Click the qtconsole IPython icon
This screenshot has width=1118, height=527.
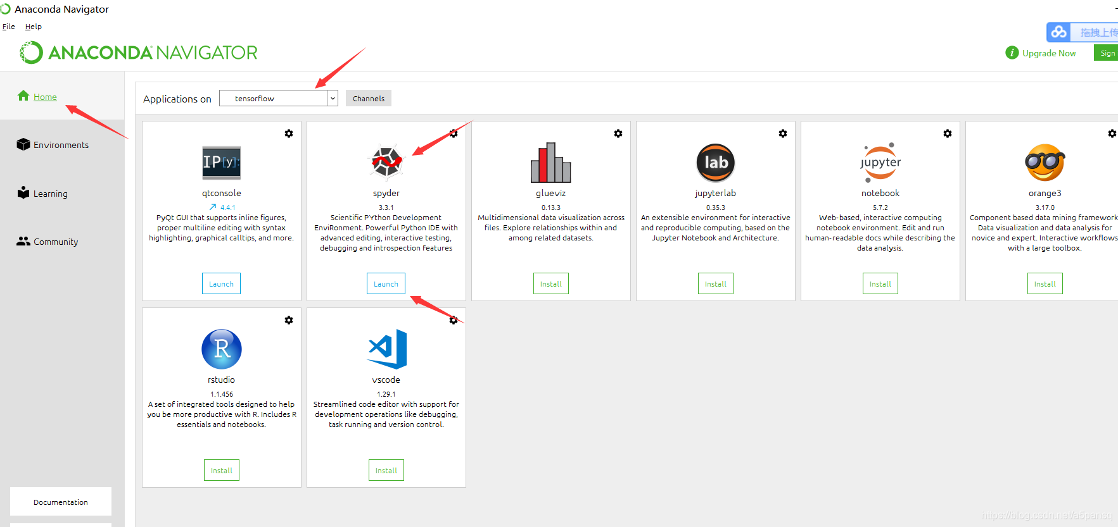point(221,163)
